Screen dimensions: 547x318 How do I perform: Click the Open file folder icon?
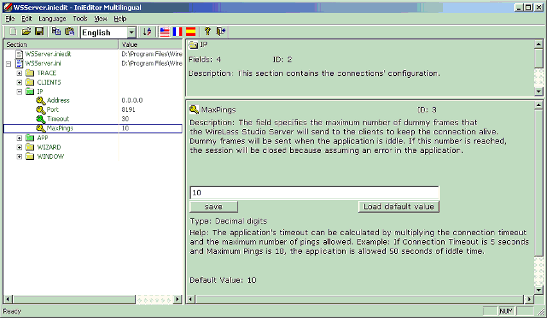pyautogui.click(x=26, y=31)
